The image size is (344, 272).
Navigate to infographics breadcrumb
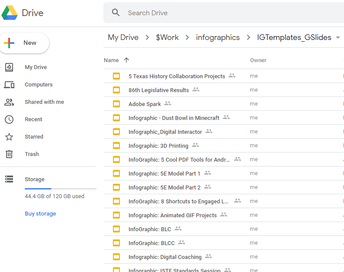(x=218, y=37)
